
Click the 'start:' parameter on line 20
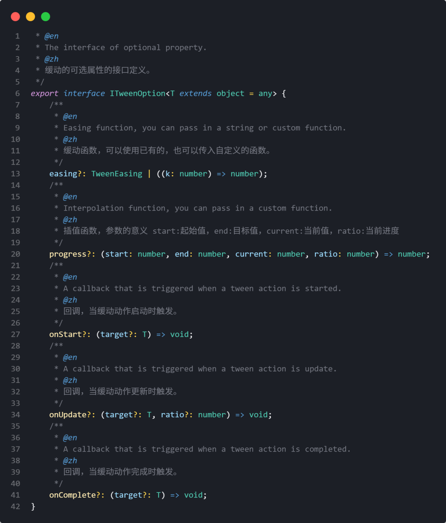point(119,254)
